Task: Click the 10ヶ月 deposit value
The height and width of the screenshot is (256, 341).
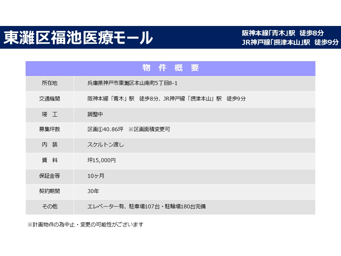Action: 96,176
